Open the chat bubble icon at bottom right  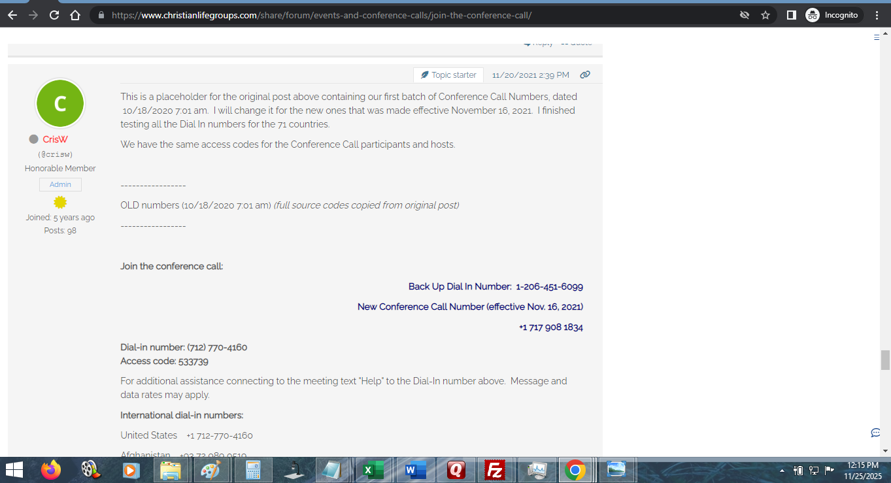pyautogui.click(x=875, y=433)
